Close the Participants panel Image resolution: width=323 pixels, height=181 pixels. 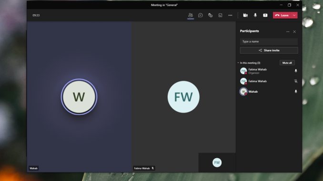[294, 32]
